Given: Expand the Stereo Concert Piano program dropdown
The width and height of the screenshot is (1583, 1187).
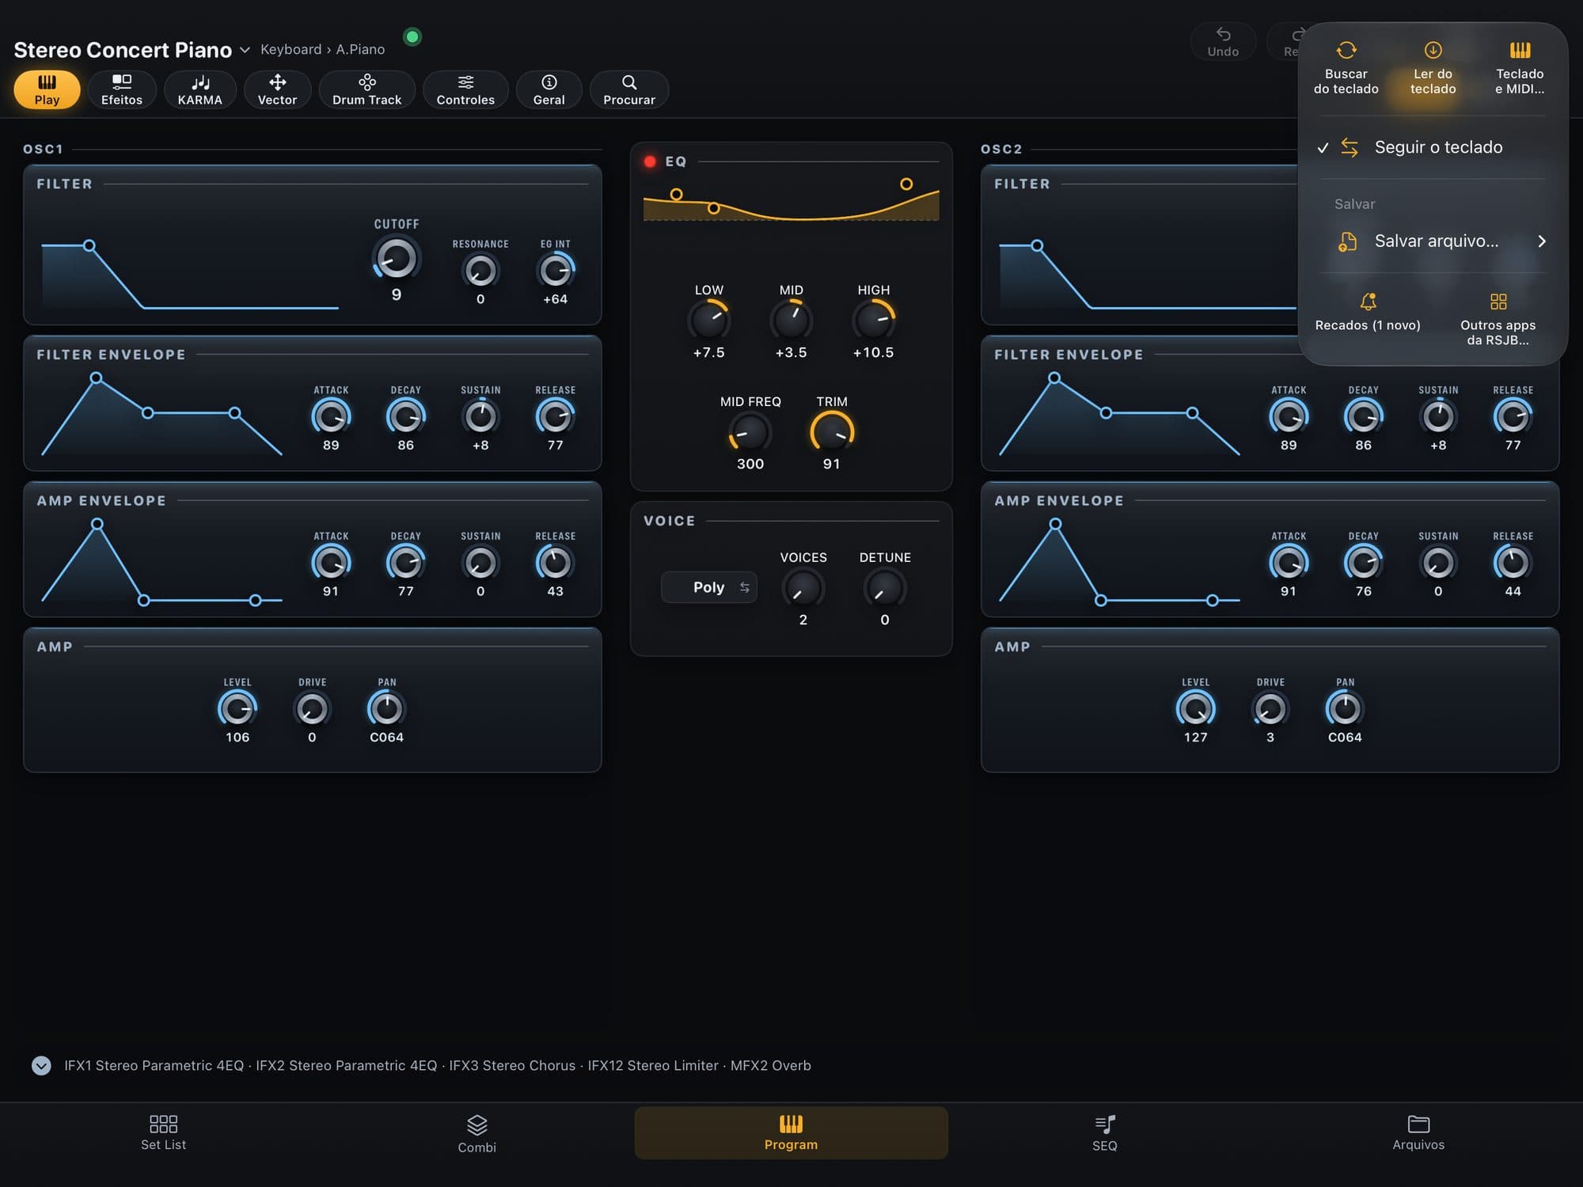Looking at the screenshot, I should [245, 50].
